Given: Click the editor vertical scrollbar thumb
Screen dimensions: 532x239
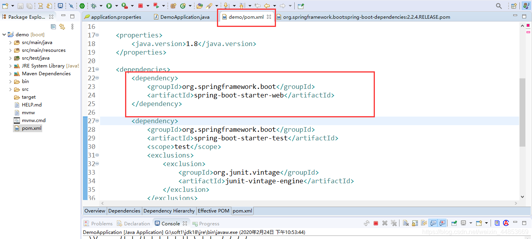Looking at the screenshot, I should point(523,112).
